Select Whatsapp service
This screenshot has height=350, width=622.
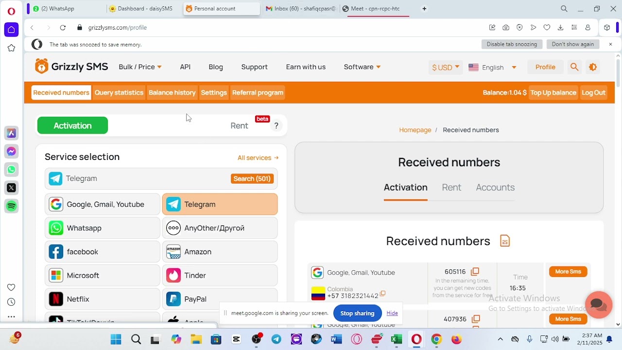pyautogui.click(x=103, y=228)
